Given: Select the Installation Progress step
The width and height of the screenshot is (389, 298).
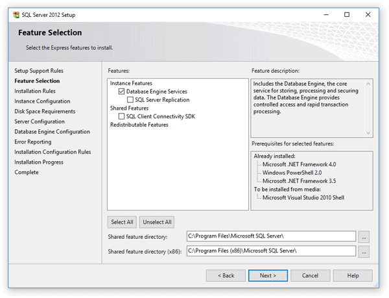Looking at the screenshot, I should coord(39,162).
